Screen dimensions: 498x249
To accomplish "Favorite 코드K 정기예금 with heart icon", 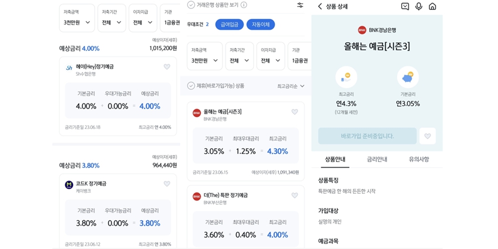I will tap(167, 184).
